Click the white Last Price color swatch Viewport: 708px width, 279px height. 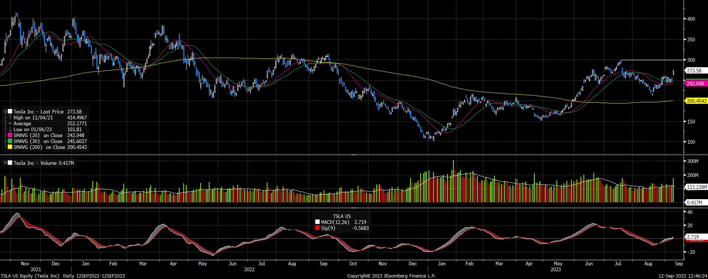pos(10,112)
